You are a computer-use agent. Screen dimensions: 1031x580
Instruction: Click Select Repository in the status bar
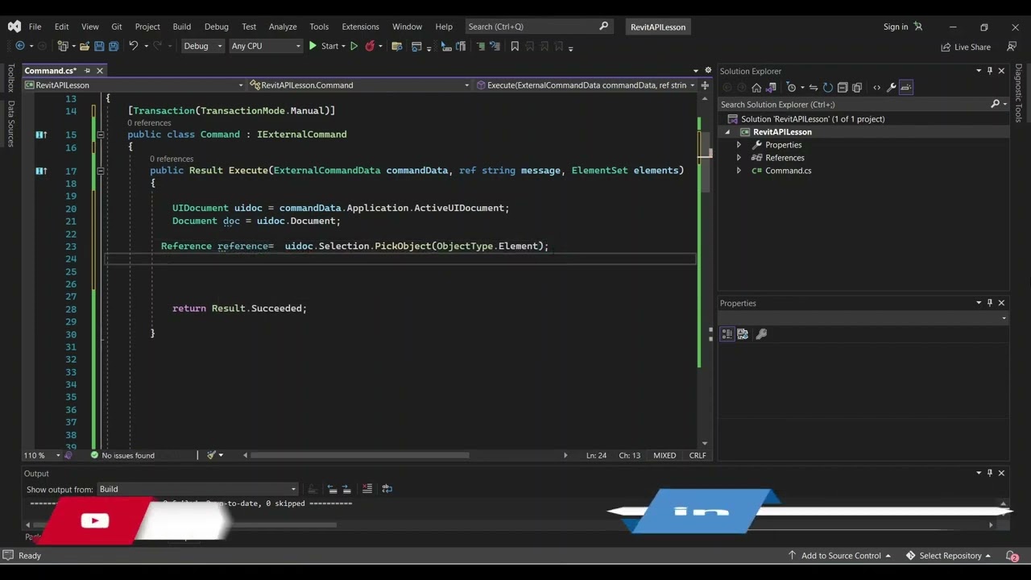pos(948,556)
